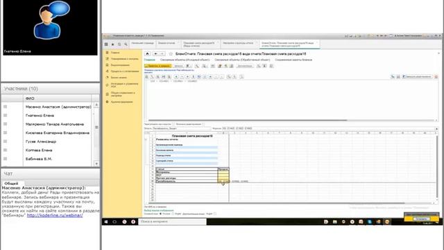Open Windows Start menu
Screen dimensions: 444x250
click(x=106, y=222)
